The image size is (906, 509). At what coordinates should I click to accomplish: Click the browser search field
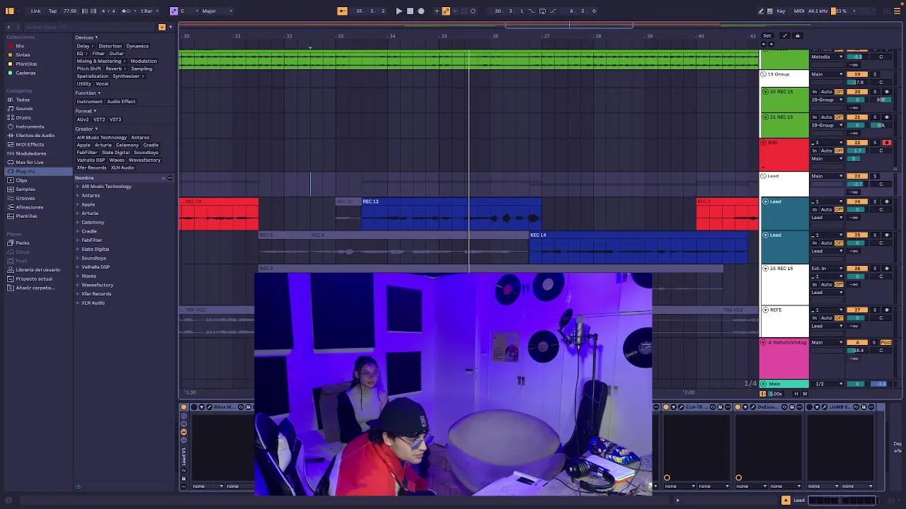pyautogui.click(x=88, y=27)
